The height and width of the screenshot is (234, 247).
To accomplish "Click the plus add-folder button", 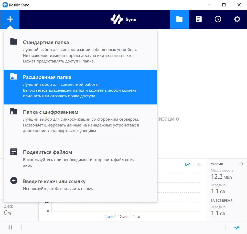I will point(10,19).
